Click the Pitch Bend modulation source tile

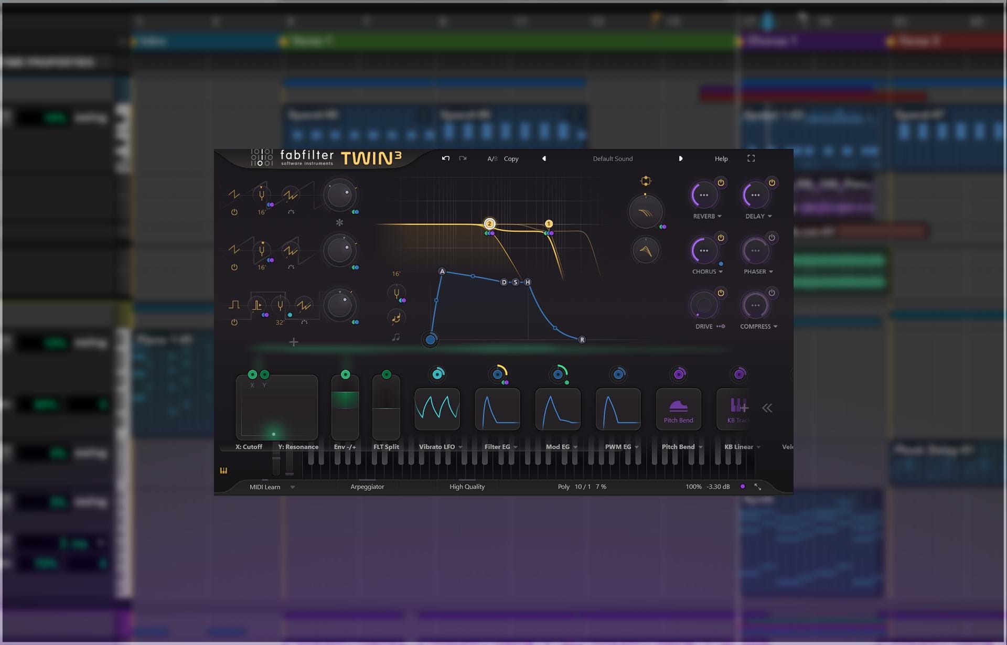coord(678,409)
